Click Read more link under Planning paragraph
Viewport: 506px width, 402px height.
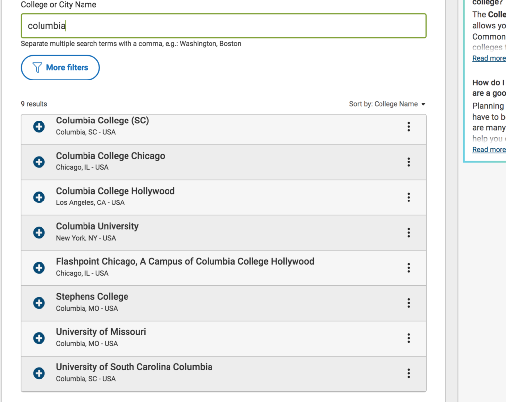coord(489,150)
